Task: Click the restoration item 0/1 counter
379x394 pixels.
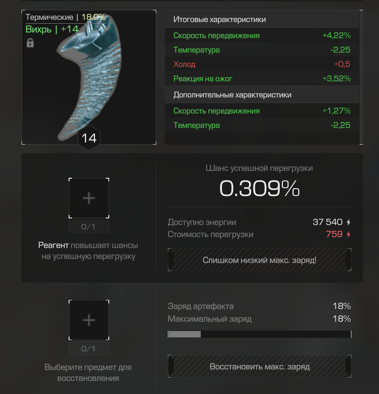Action: (x=89, y=349)
